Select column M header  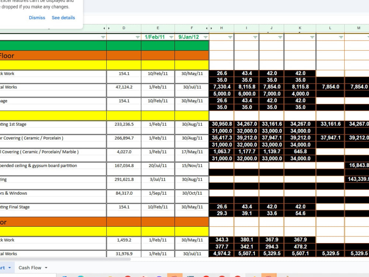(x=357, y=28)
